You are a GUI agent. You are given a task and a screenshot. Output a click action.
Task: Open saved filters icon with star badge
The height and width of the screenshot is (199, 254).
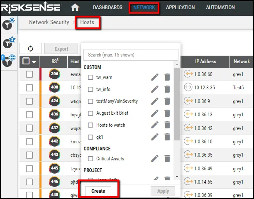pyautogui.click(x=9, y=42)
